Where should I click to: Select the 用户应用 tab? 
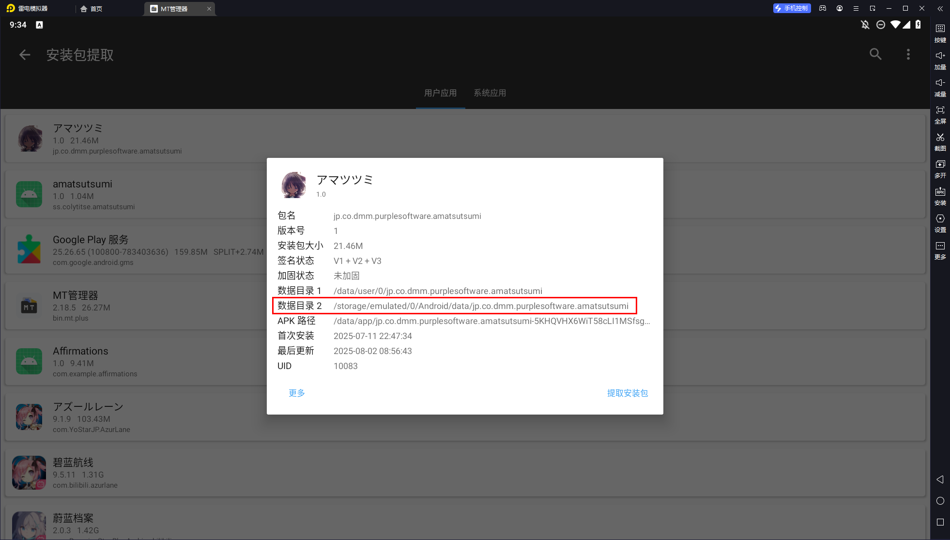coord(440,93)
